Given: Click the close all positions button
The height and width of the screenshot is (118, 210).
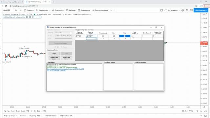Looking at the screenshot, I should click(66, 58).
